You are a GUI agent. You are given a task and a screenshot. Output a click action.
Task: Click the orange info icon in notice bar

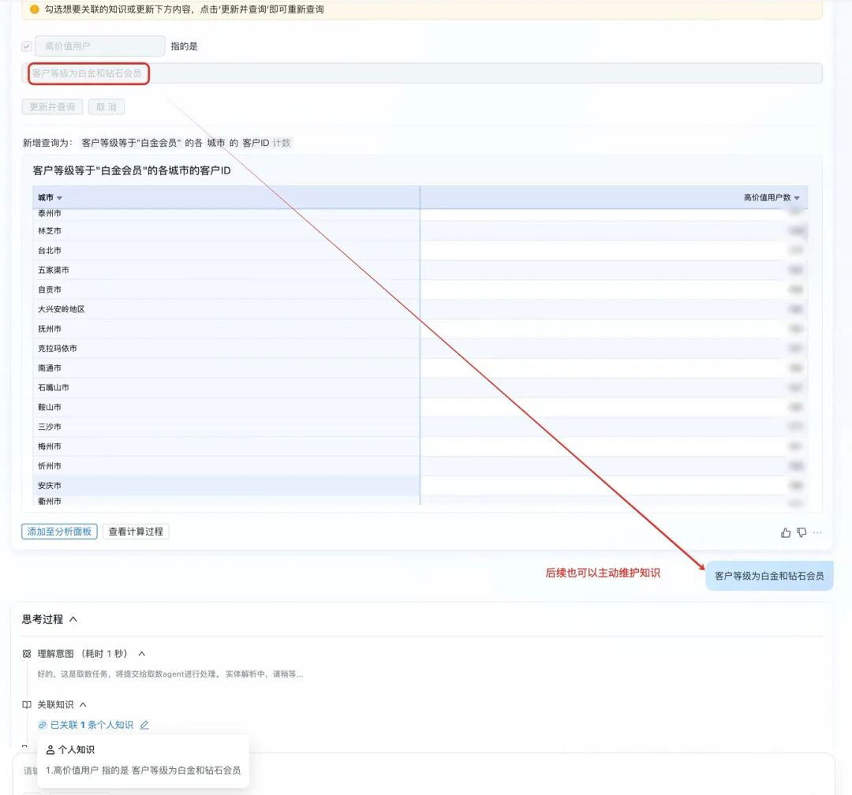pos(34,9)
